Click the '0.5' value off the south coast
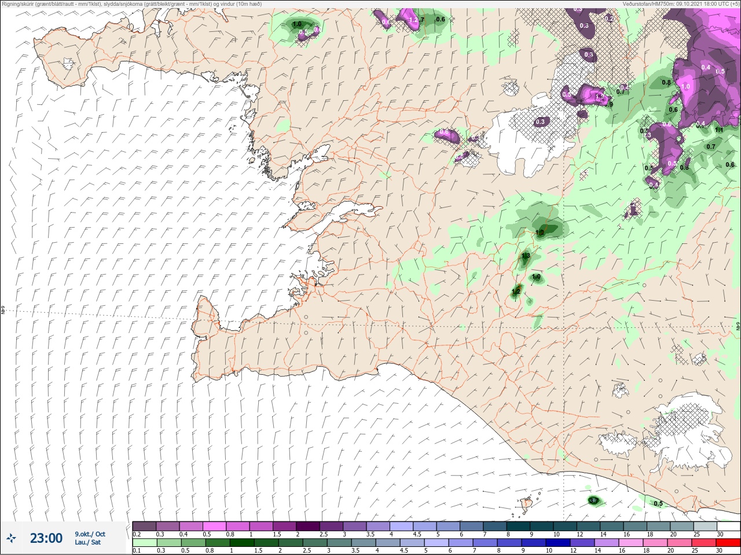The height and width of the screenshot is (555, 741). pyautogui.click(x=658, y=503)
